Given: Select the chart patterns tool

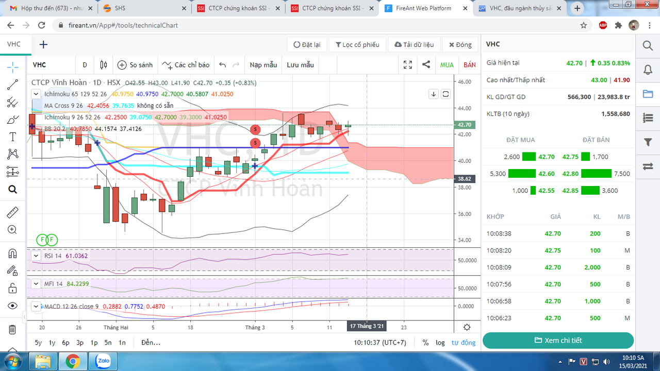Looking at the screenshot, I should tap(13, 154).
